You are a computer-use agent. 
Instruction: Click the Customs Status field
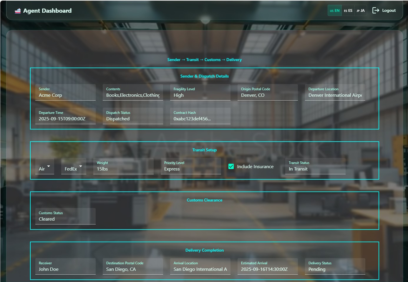pyautogui.click(x=65, y=219)
